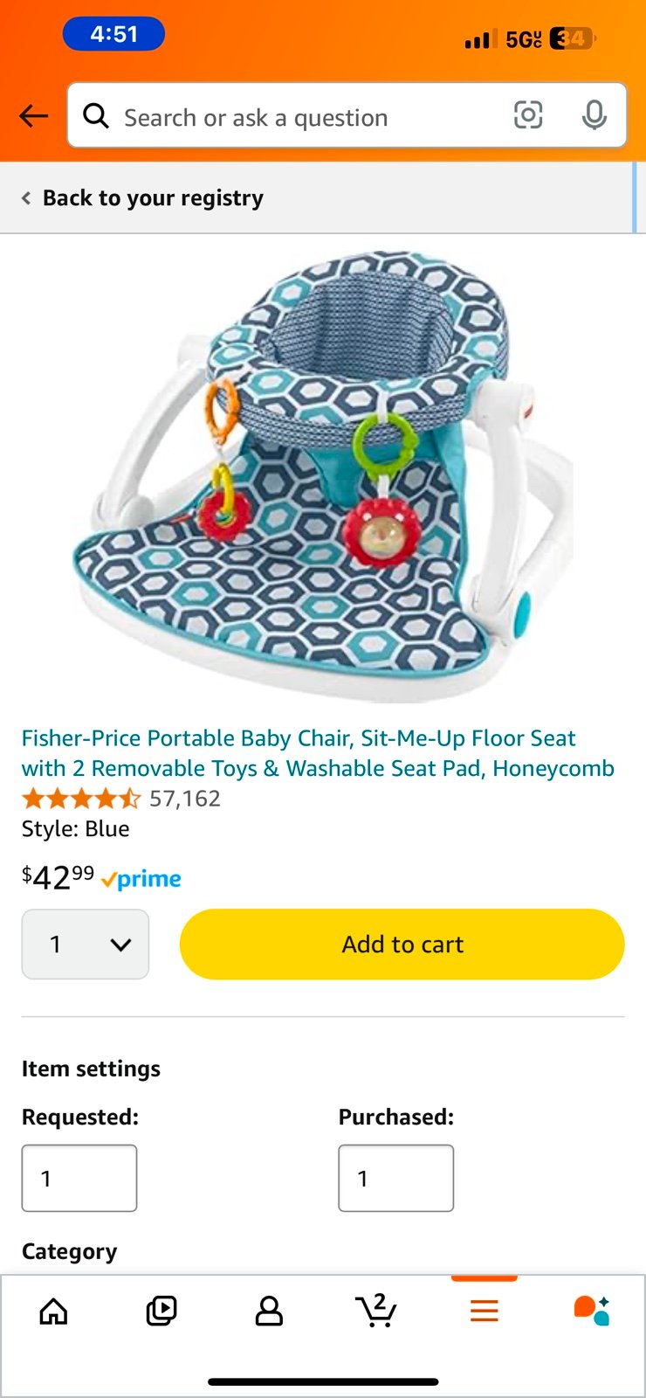The width and height of the screenshot is (646, 1398).
Task: Open the Rufus AI assistant icon
Action: [591, 1311]
